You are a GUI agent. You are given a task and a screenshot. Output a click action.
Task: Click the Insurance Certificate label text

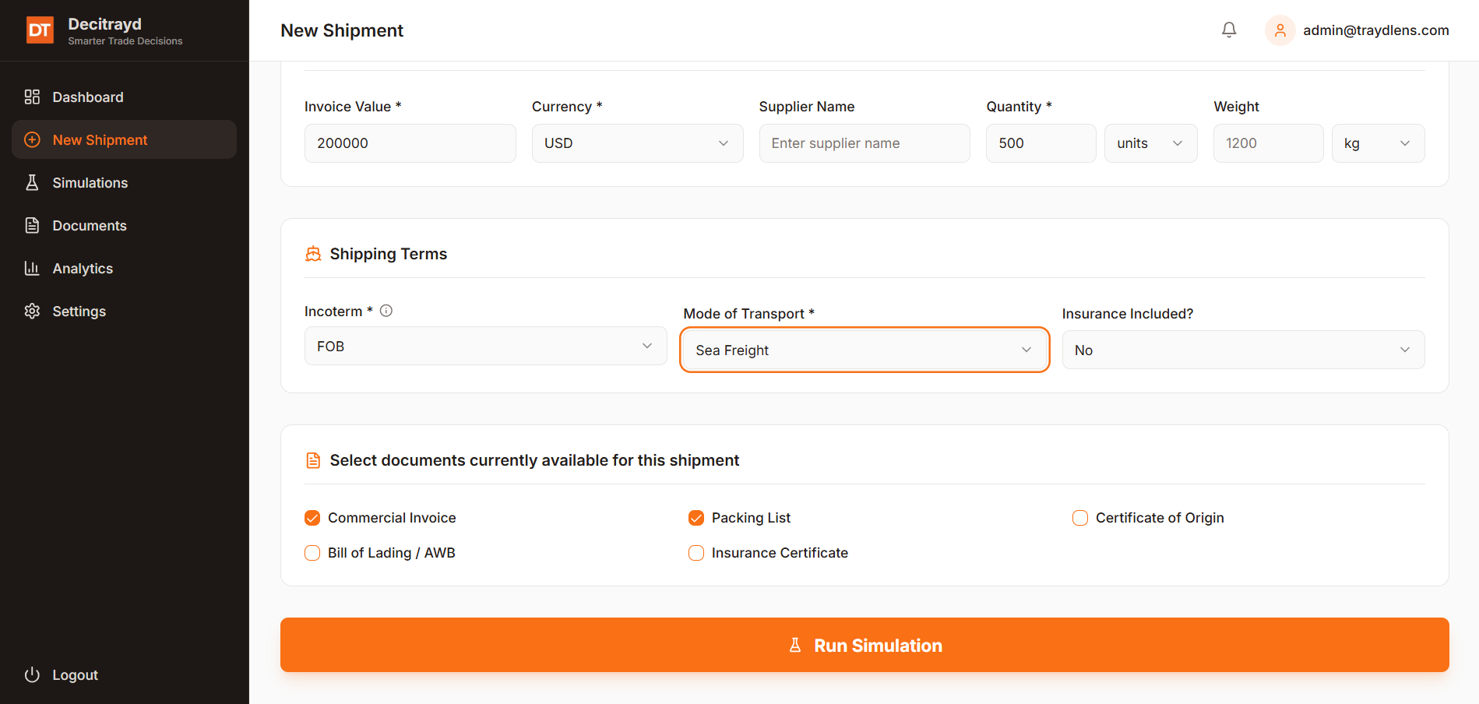(x=780, y=553)
